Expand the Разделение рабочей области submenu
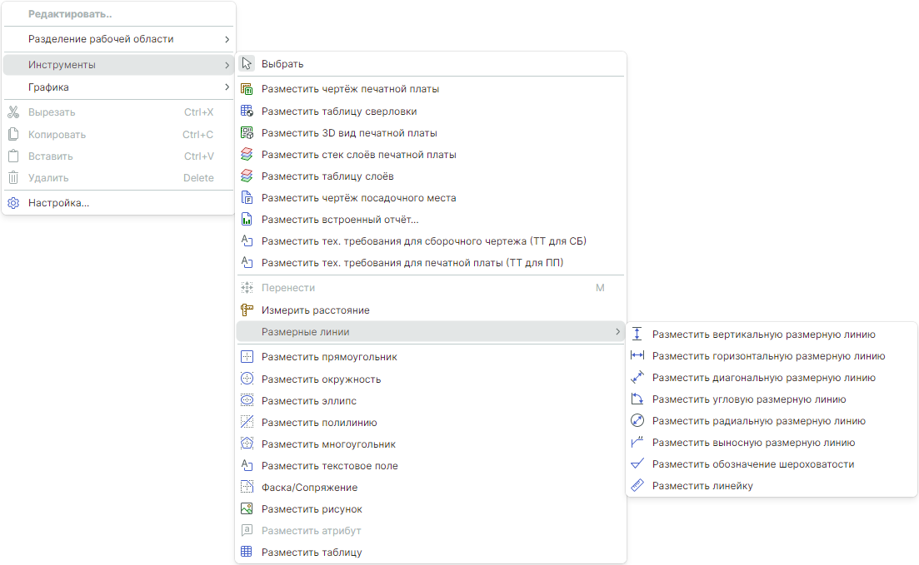This screenshot has width=919, height=565. [x=227, y=39]
